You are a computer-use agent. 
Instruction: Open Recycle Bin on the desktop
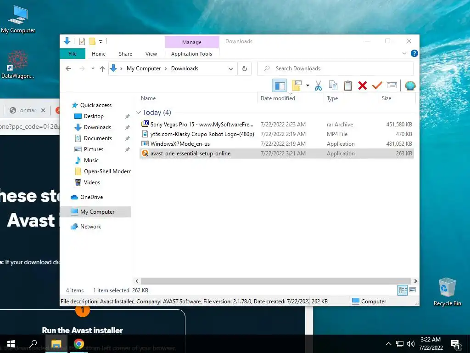tap(447, 292)
